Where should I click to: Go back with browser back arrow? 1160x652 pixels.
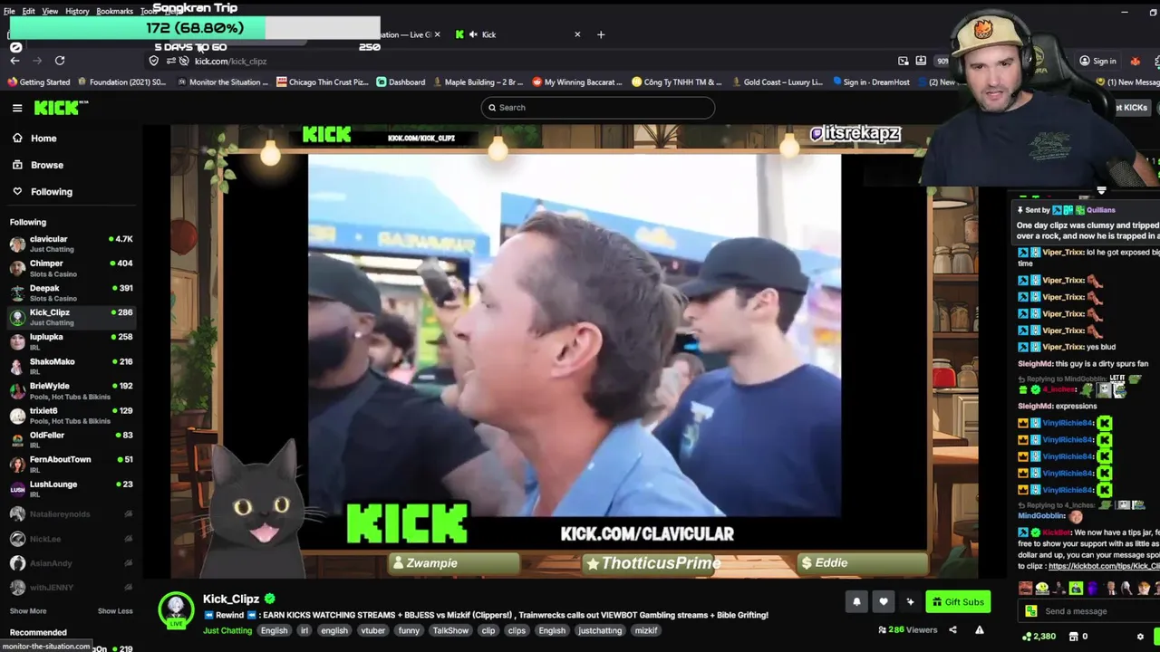(15, 61)
